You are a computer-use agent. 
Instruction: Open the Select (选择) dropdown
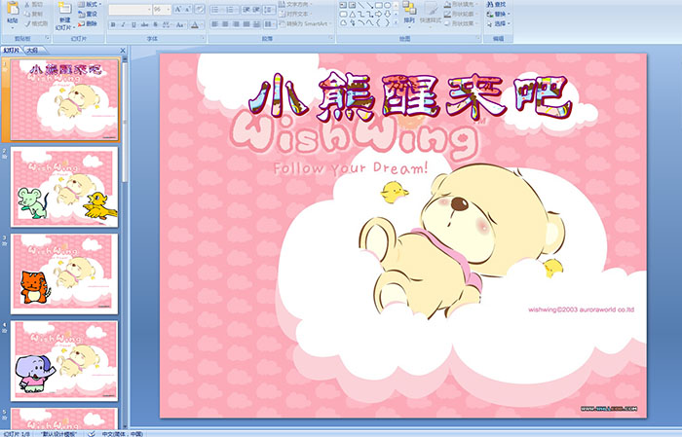(x=498, y=23)
